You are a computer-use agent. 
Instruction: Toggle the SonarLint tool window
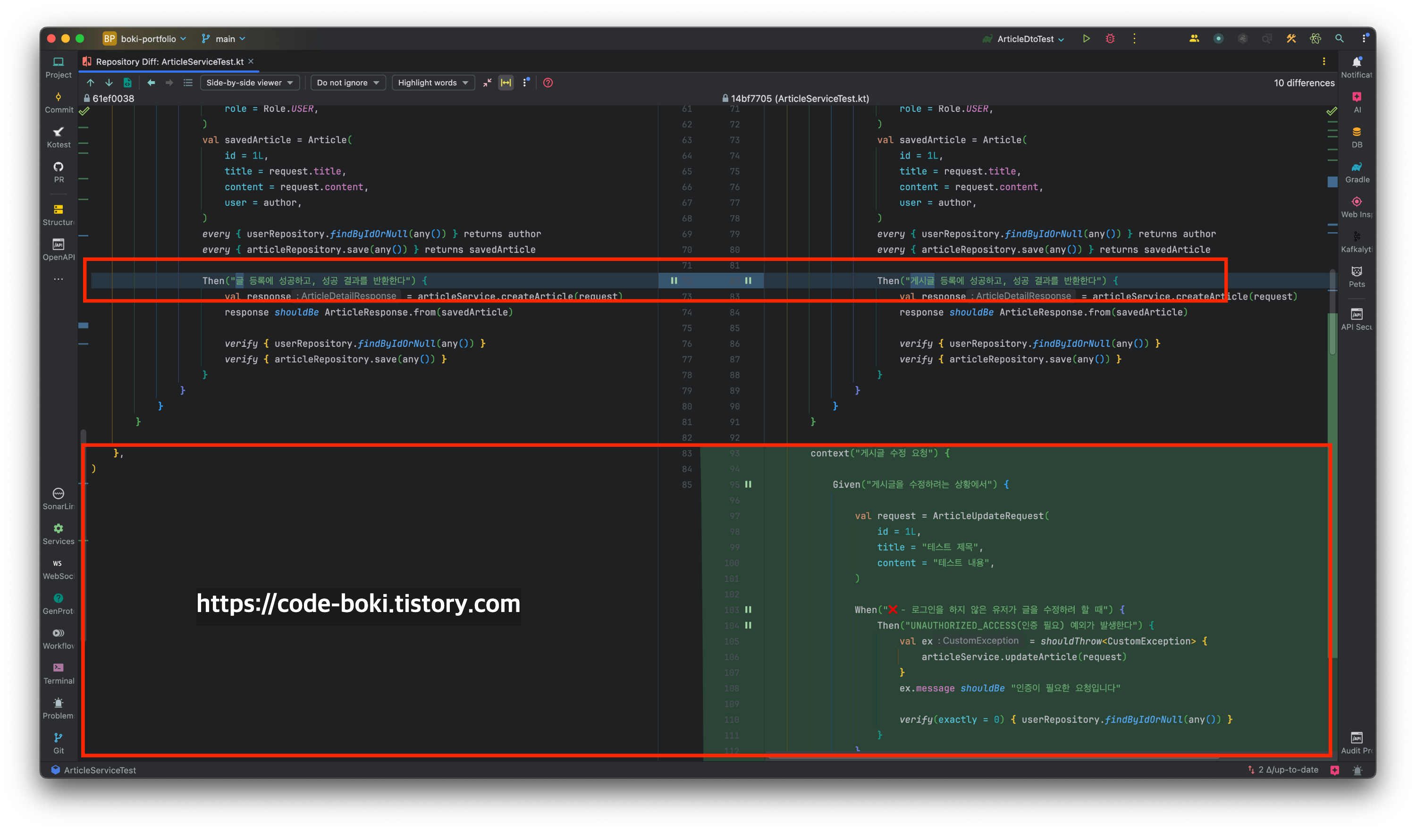coord(59,498)
